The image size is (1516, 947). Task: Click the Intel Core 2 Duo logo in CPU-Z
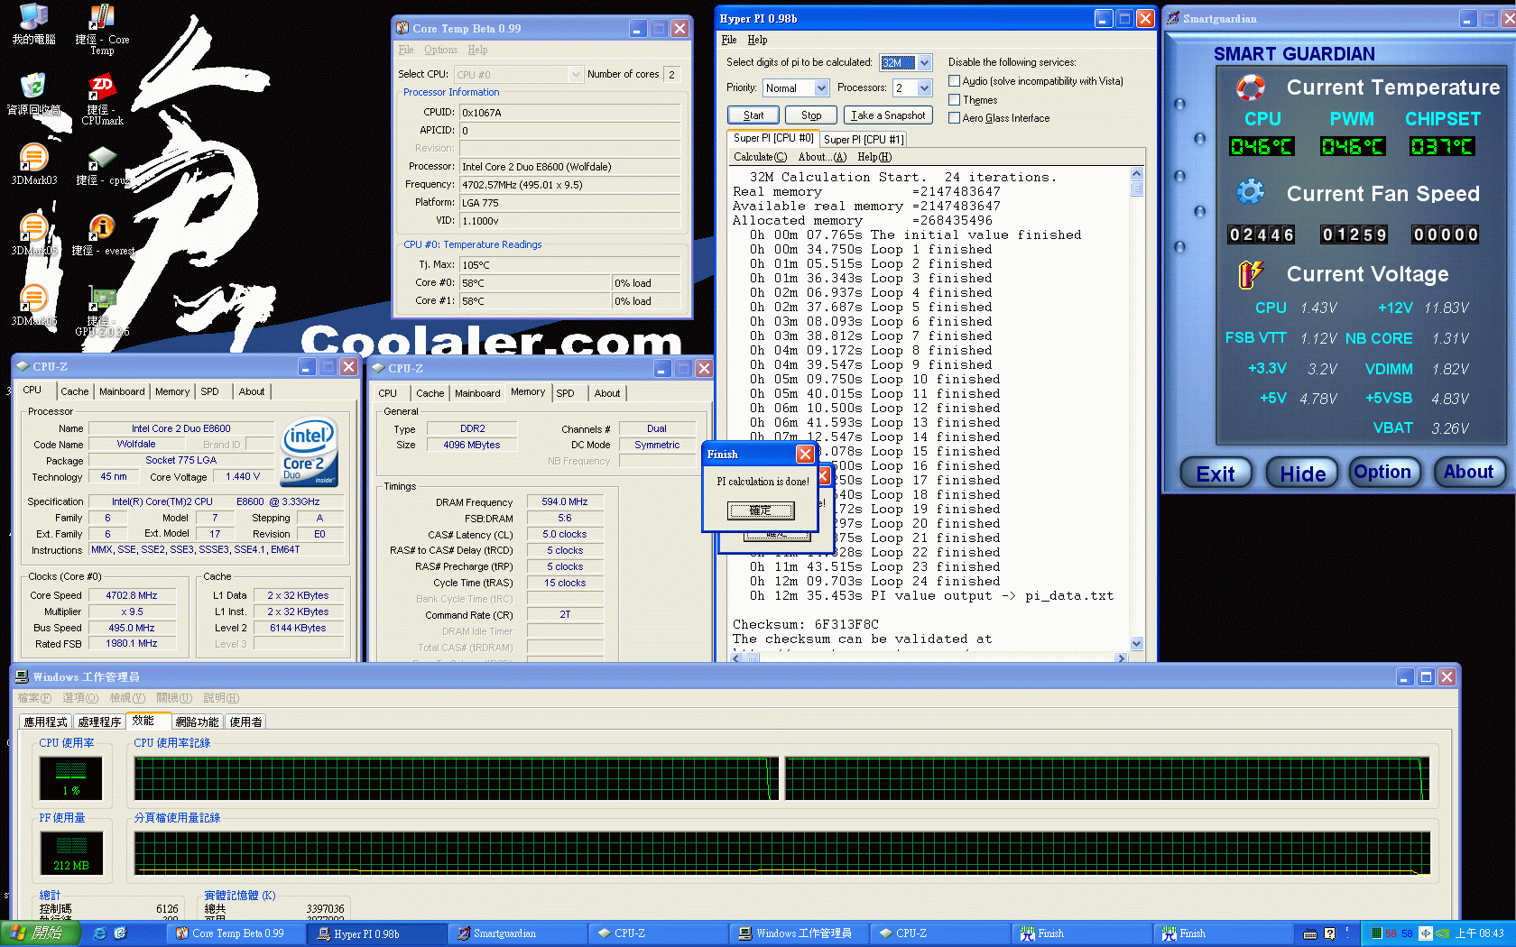pyautogui.click(x=310, y=451)
